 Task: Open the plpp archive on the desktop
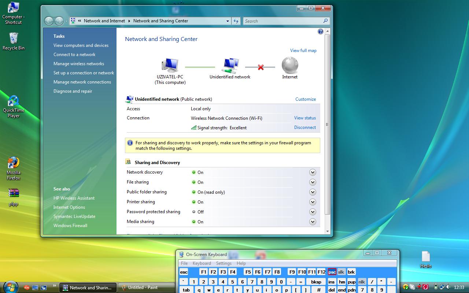14,197
